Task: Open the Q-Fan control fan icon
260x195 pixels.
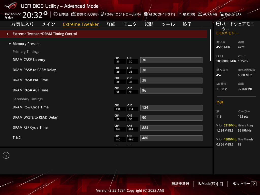Action: [104, 14]
